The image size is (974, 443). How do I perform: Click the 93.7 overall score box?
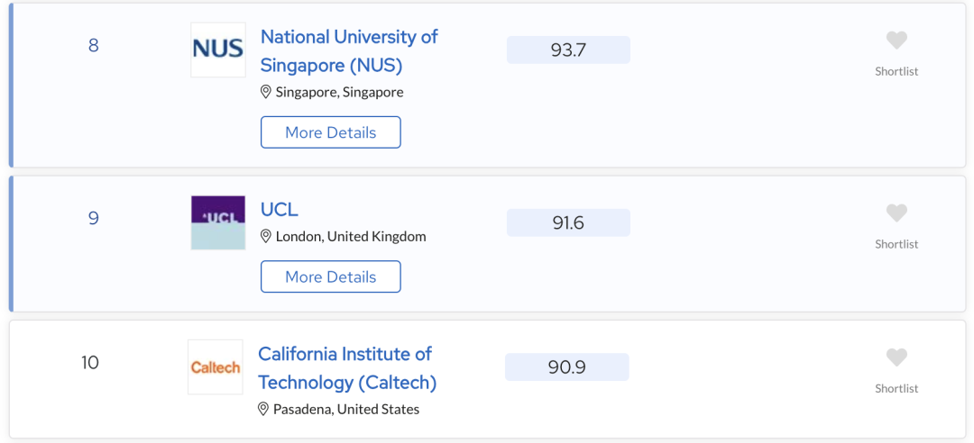click(x=568, y=50)
